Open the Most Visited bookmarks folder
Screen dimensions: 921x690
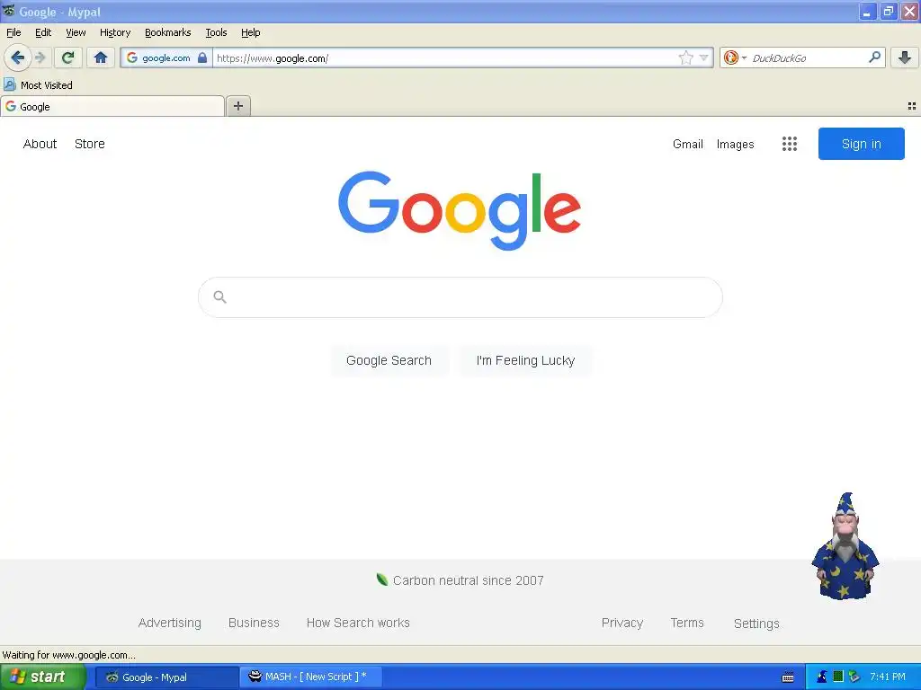pos(39,85)
